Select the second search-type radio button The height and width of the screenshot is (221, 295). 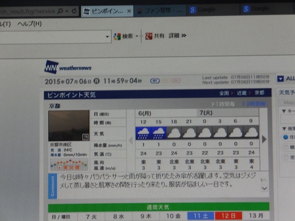pos(286,147)
